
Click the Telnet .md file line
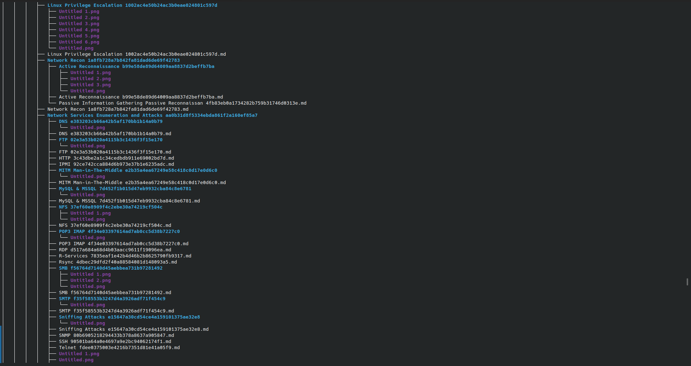119,348
